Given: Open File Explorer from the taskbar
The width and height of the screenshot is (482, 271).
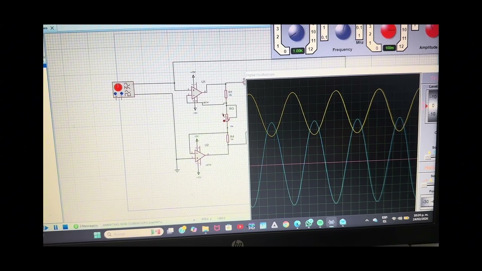Looking at the screenshot, I should [x=205, y=228].
